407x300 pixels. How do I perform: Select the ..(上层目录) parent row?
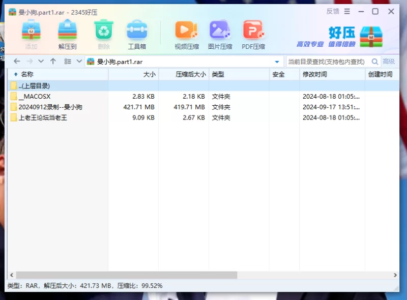pos(203,85)
